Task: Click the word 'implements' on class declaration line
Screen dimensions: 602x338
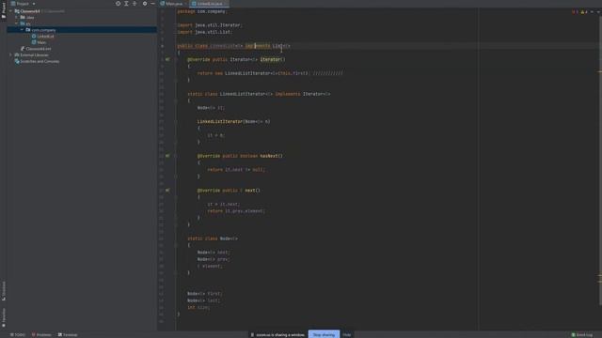Action: point(258,46)
